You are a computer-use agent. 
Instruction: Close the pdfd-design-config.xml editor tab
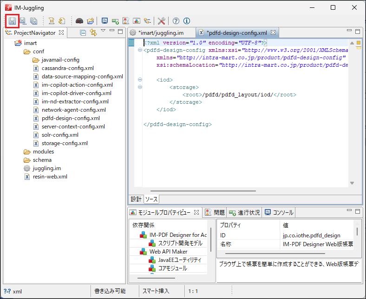[x=274, y=33]
